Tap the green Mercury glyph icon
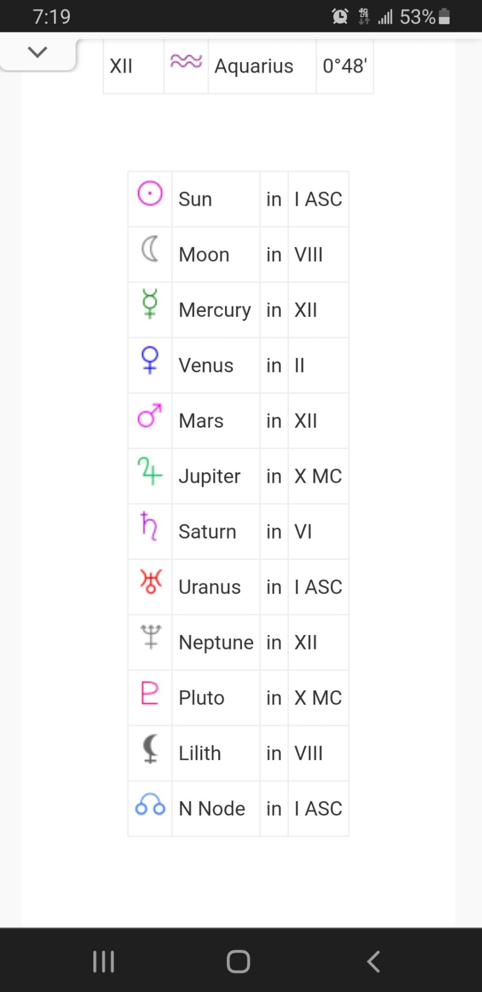 (150, 304)
